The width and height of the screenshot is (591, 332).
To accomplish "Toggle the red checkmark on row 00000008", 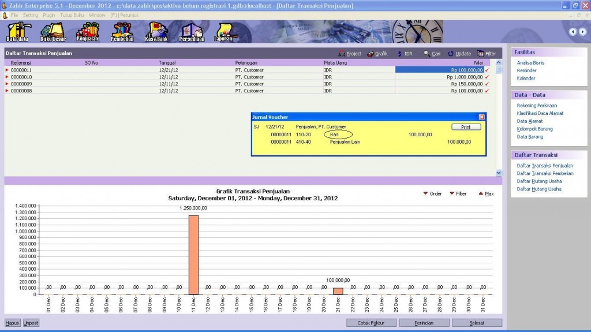I will click(x=487, y=91).
